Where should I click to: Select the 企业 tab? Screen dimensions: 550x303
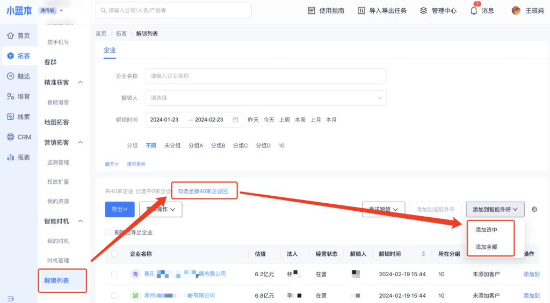(x=110, y=50)
